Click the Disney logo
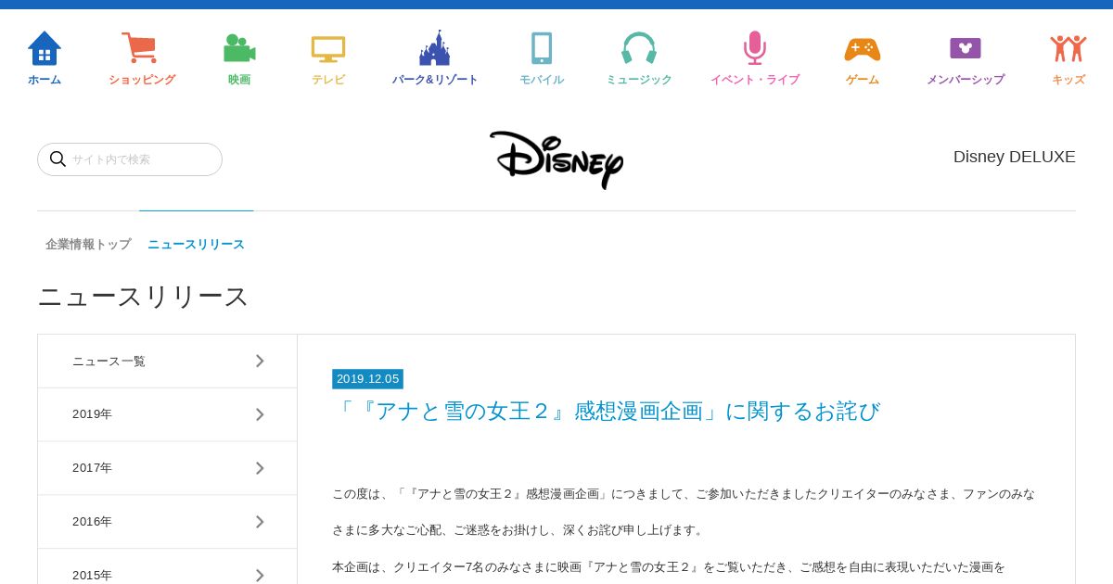 tap(556, 159)
